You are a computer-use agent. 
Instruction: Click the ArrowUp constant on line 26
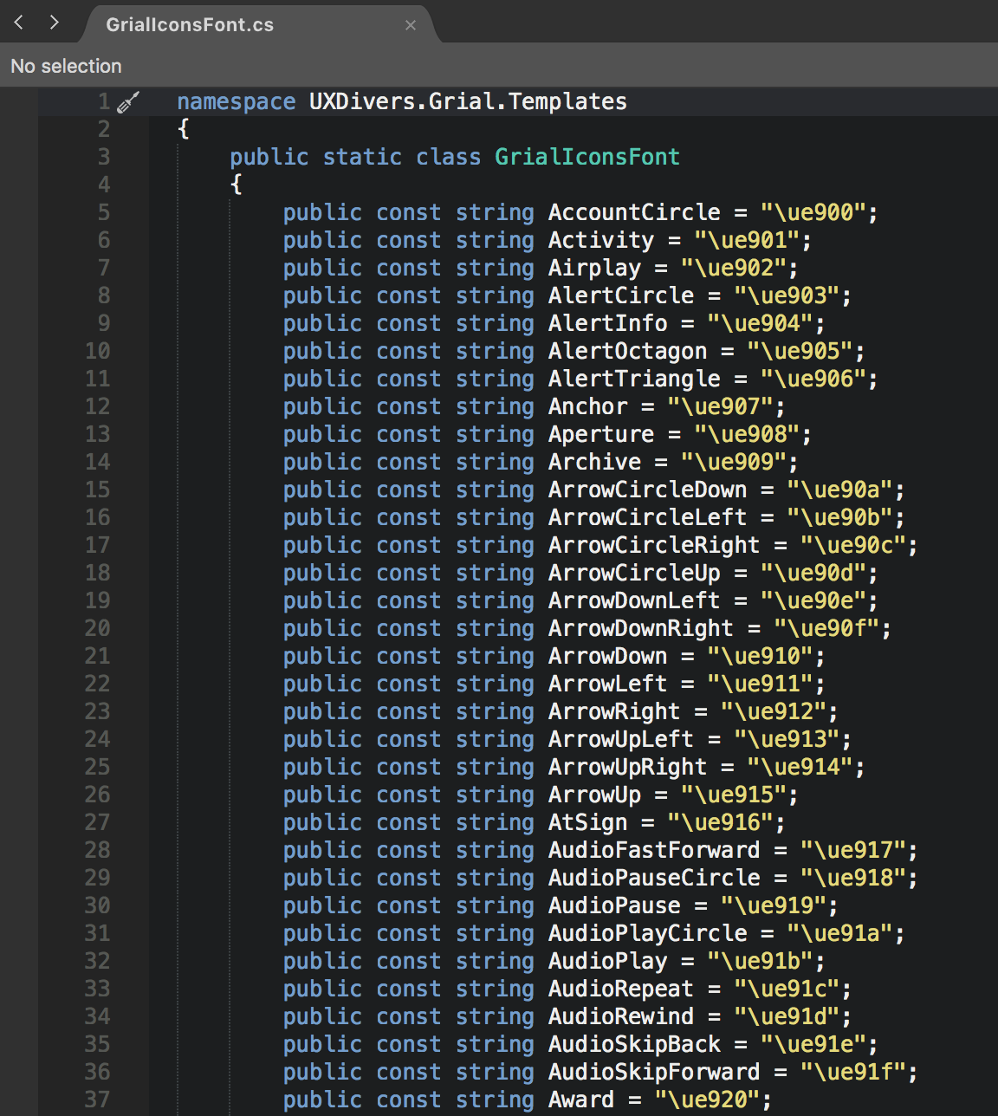coord(594,795)
